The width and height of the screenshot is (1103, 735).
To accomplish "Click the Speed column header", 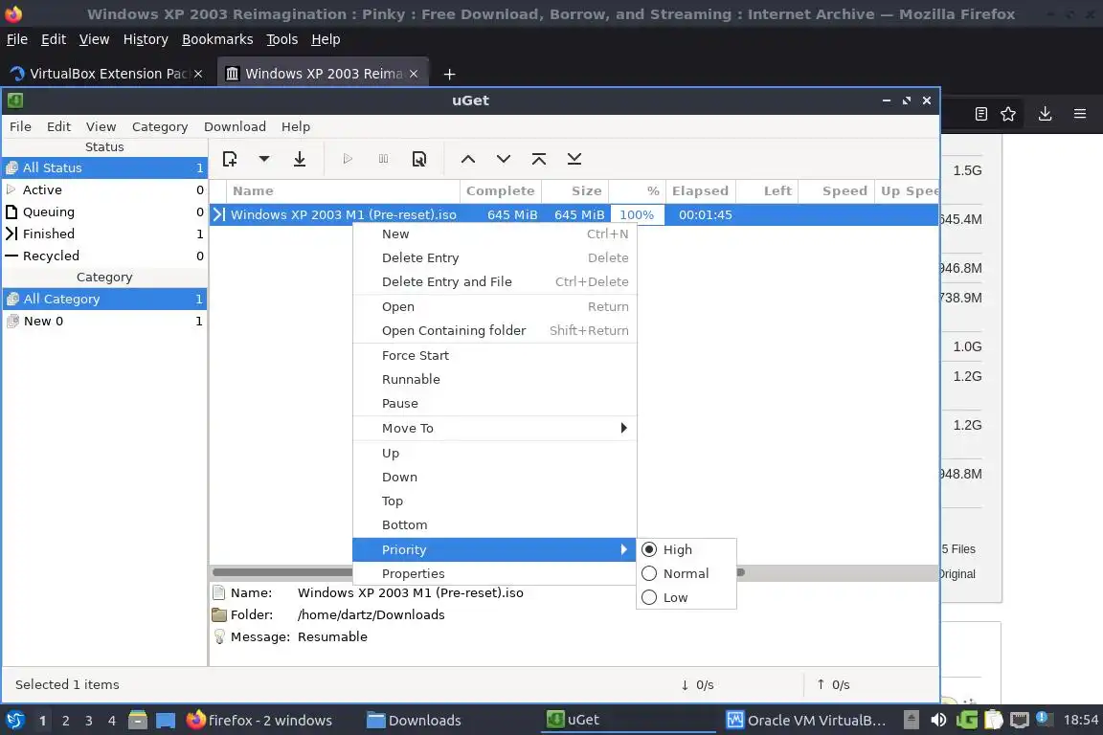I will click(836, 190).
